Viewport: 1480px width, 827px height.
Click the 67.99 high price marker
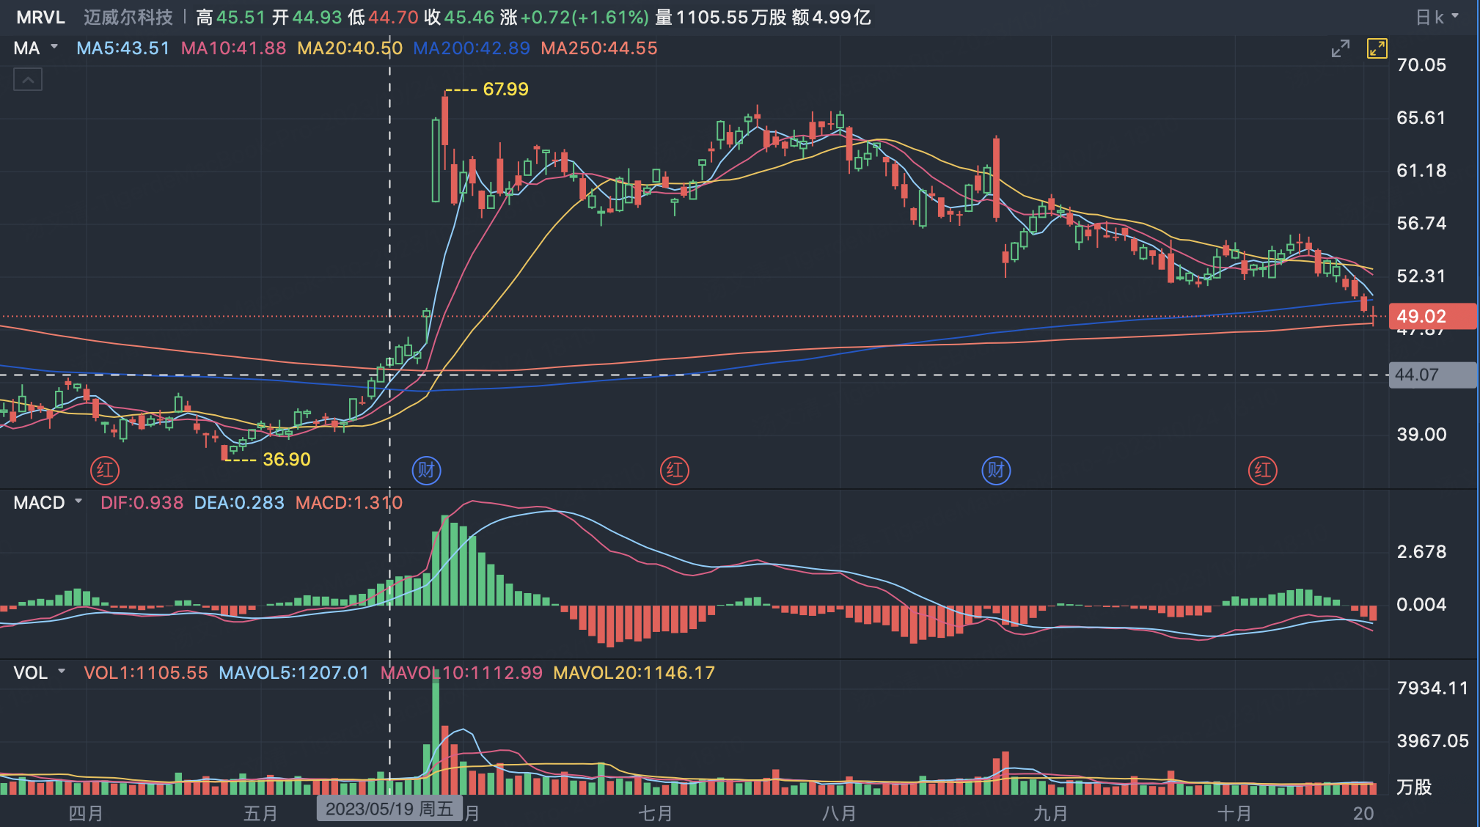point(505,89)
